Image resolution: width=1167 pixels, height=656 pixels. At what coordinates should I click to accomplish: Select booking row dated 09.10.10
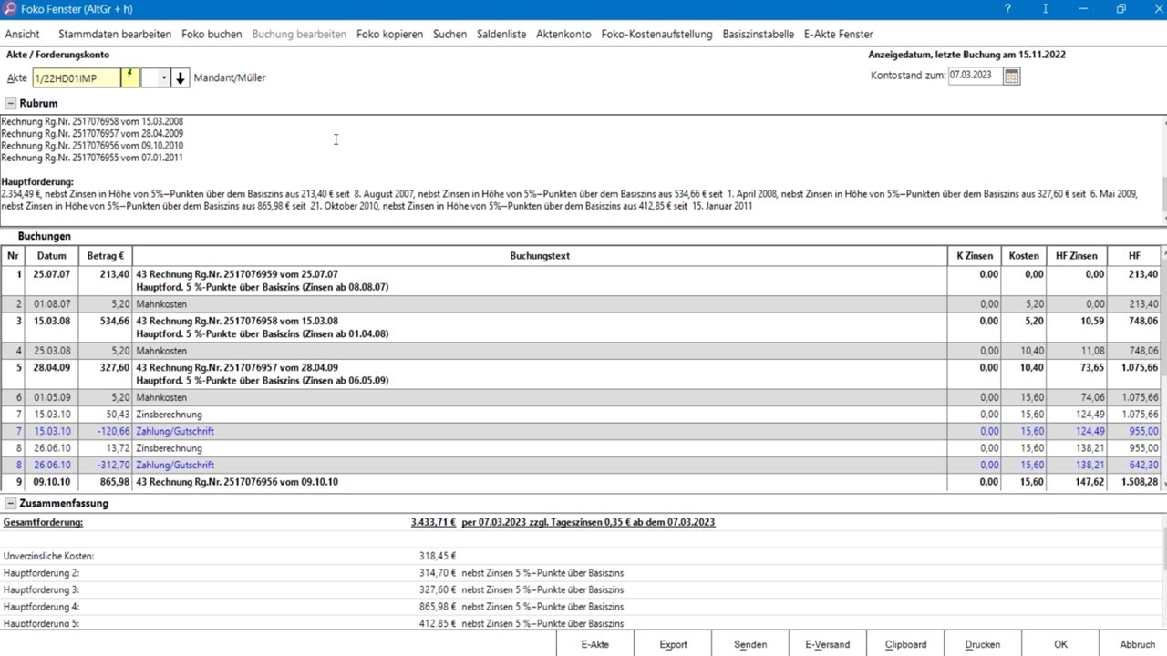click(x=581, y=482)
